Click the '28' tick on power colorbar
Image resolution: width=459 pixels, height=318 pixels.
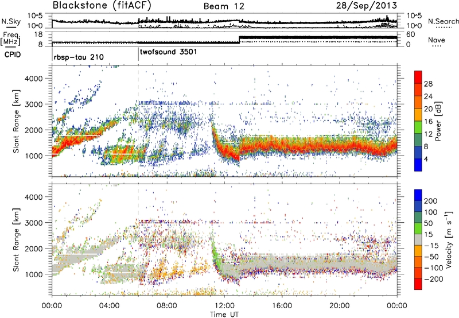pos(428,84)
